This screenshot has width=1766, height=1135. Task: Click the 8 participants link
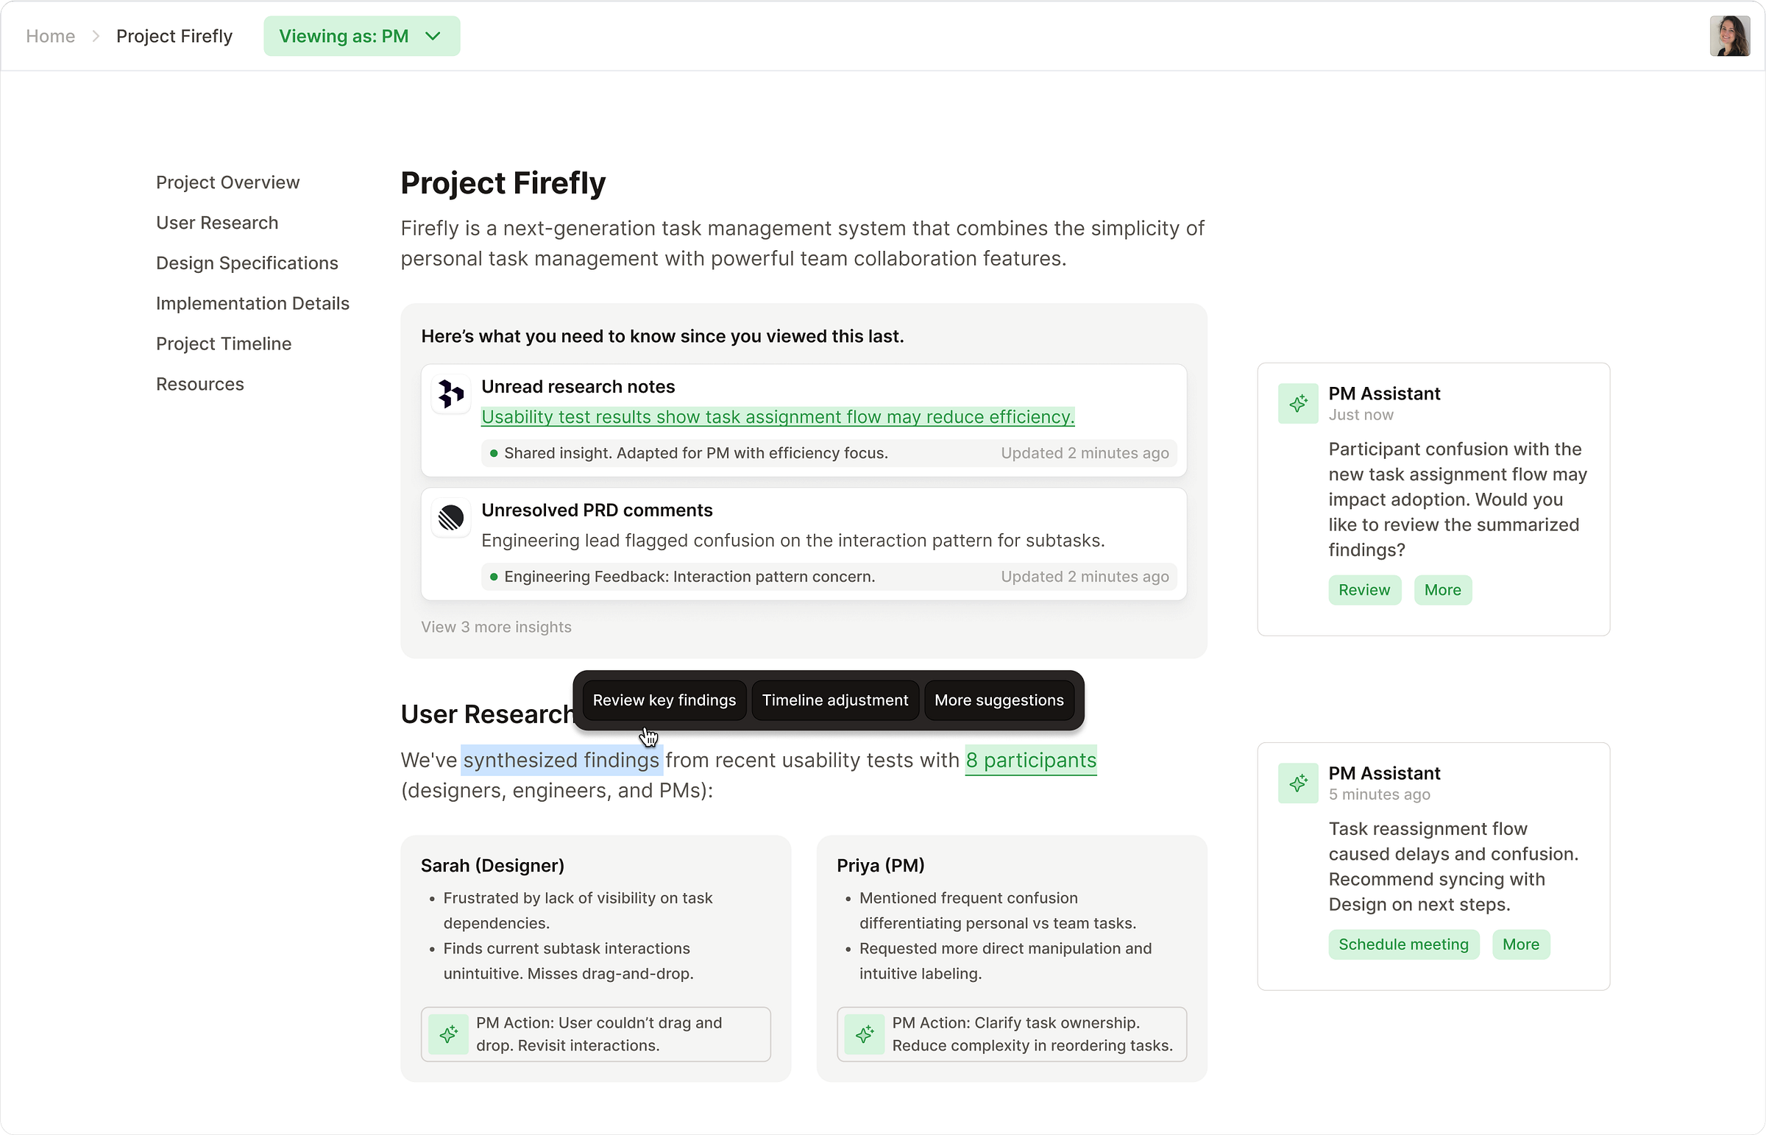[x=1030, y=761]
